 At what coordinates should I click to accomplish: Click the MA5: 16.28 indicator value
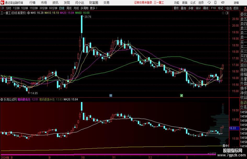(37, 13)
